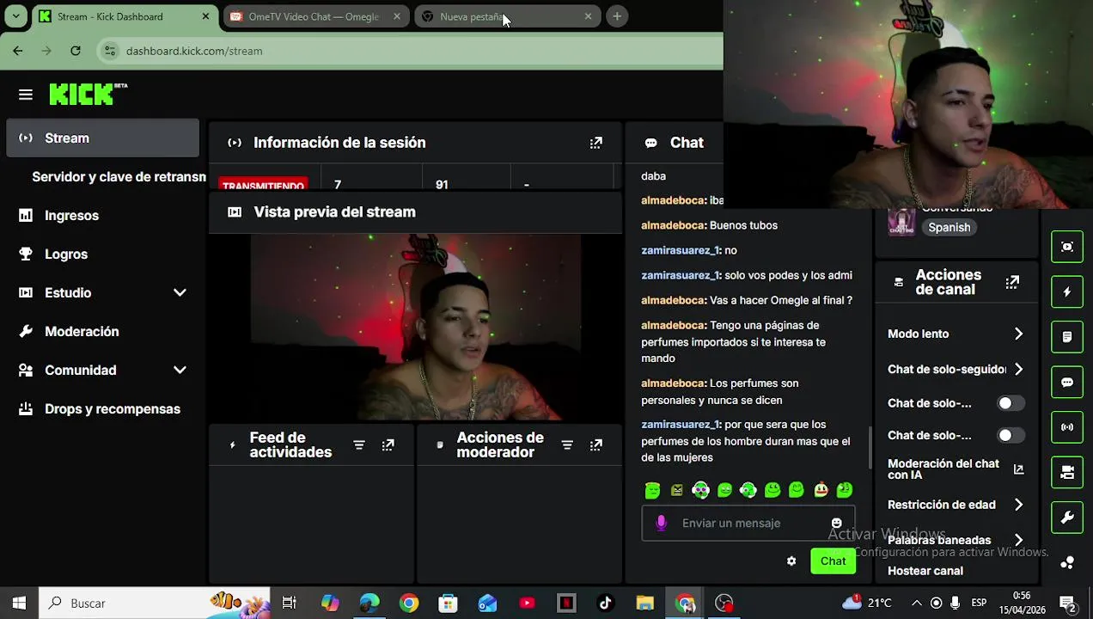Pop out the Feed de actividades panel
This screenshot has height=619, width=1093.
pyautogui.click(x=388, y=445)
